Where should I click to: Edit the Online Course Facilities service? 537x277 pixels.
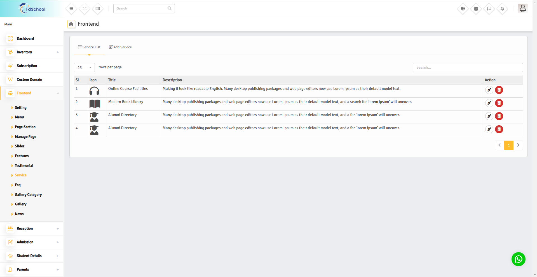pos(489,90)
